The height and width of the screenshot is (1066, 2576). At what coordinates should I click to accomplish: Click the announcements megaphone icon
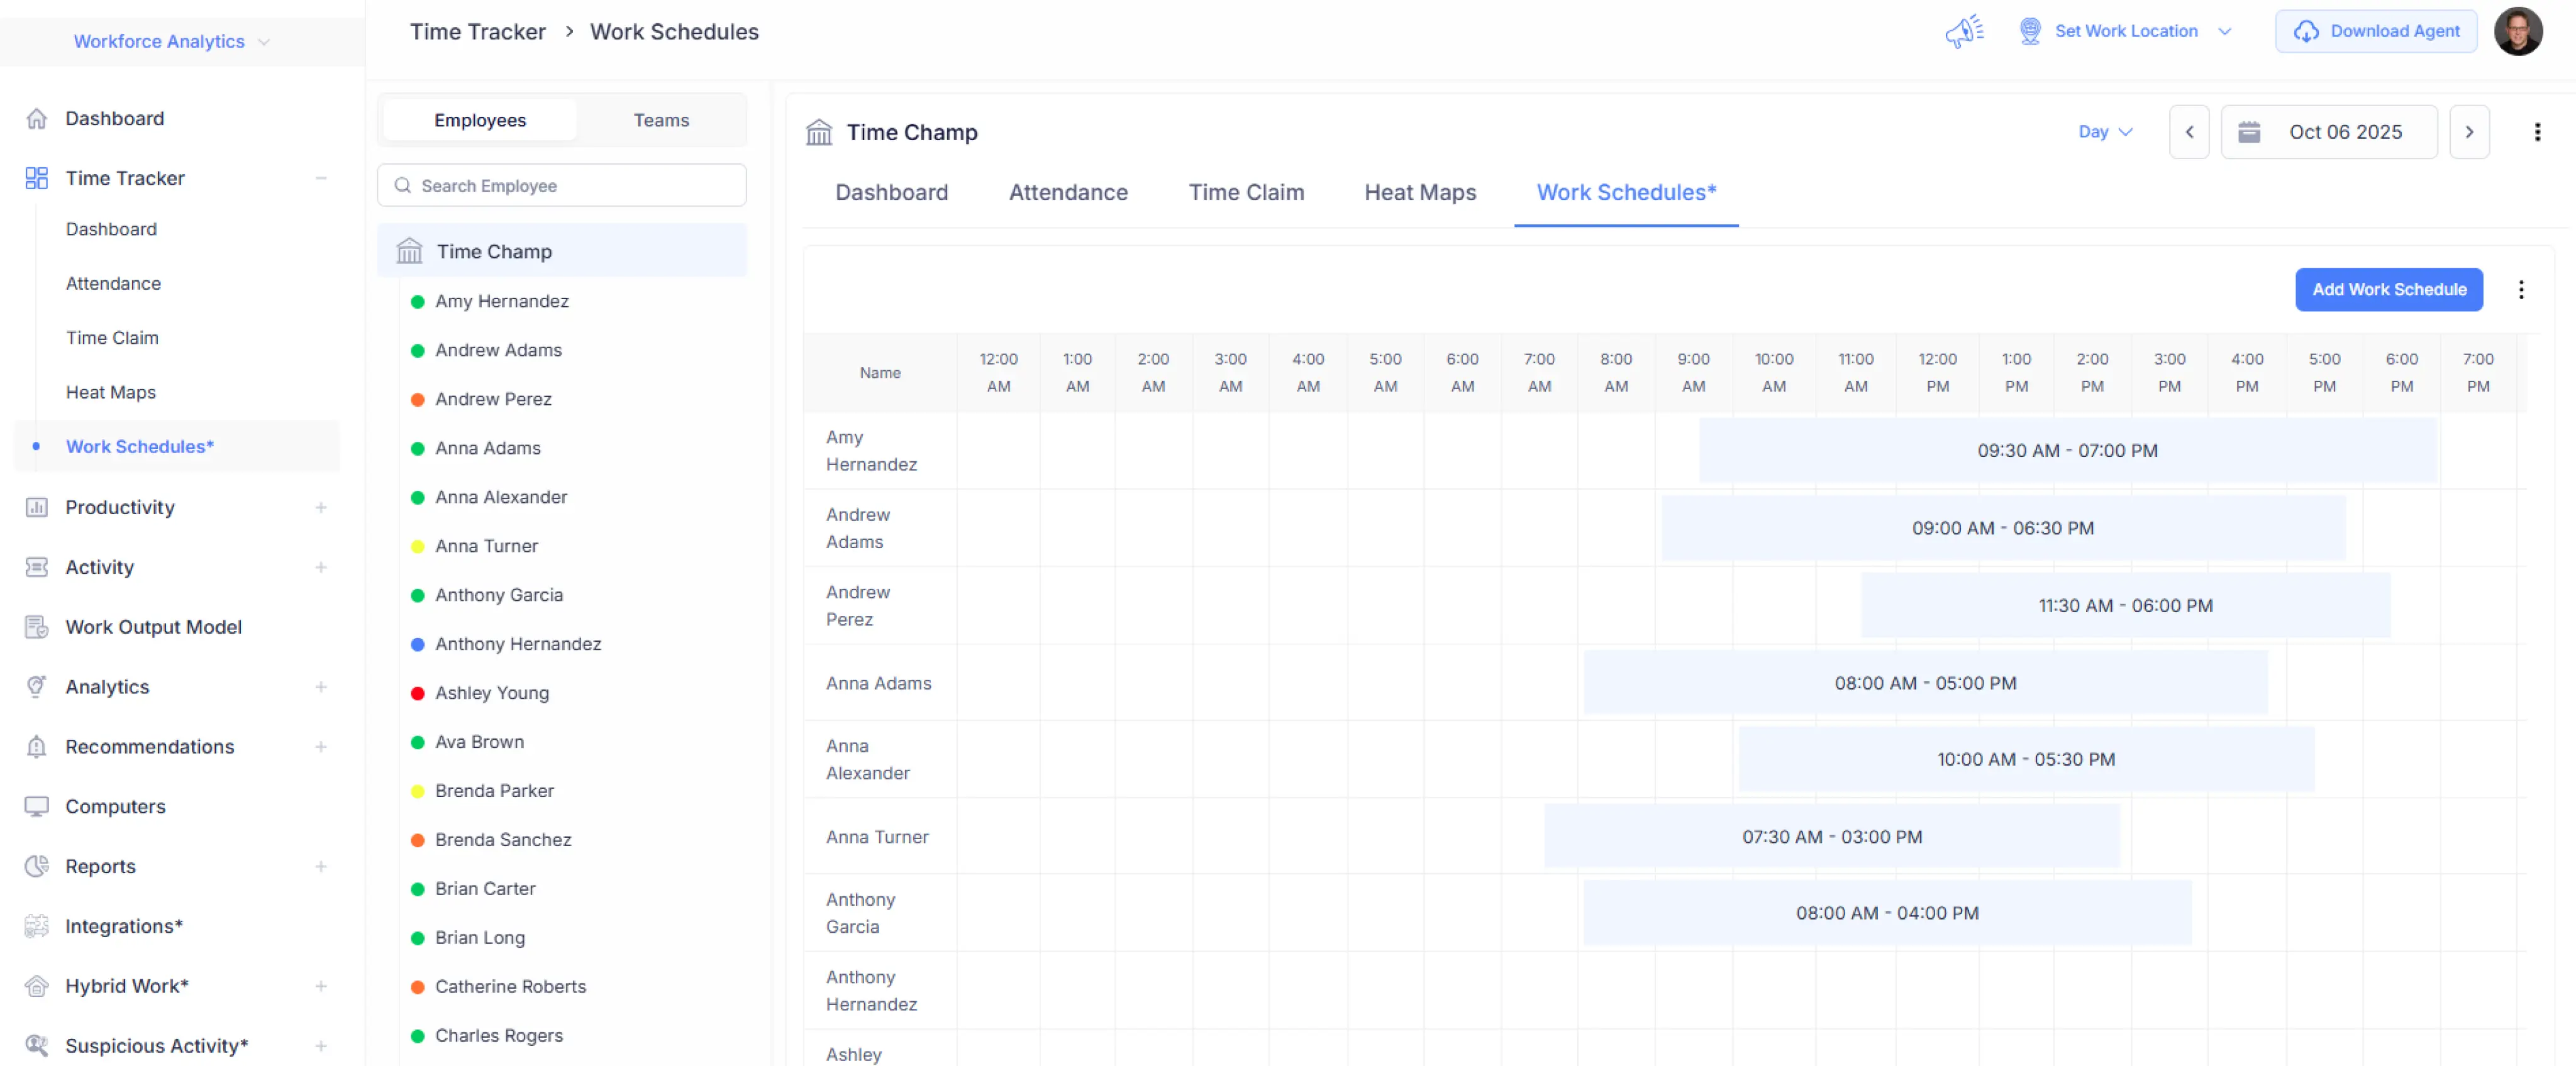tap(1964, 31)
